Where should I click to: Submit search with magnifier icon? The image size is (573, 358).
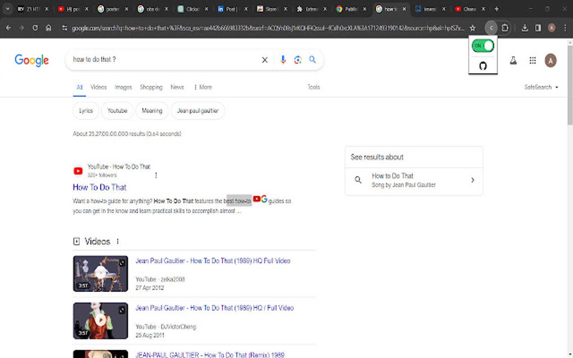(312, 59)
